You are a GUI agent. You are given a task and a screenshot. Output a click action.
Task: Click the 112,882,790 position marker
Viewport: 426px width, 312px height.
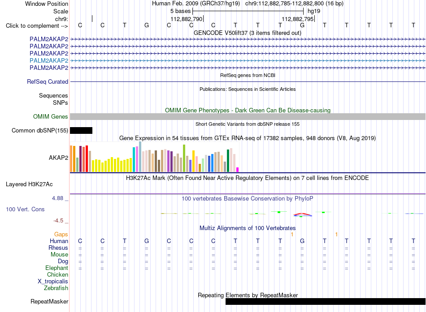(187, 19)
